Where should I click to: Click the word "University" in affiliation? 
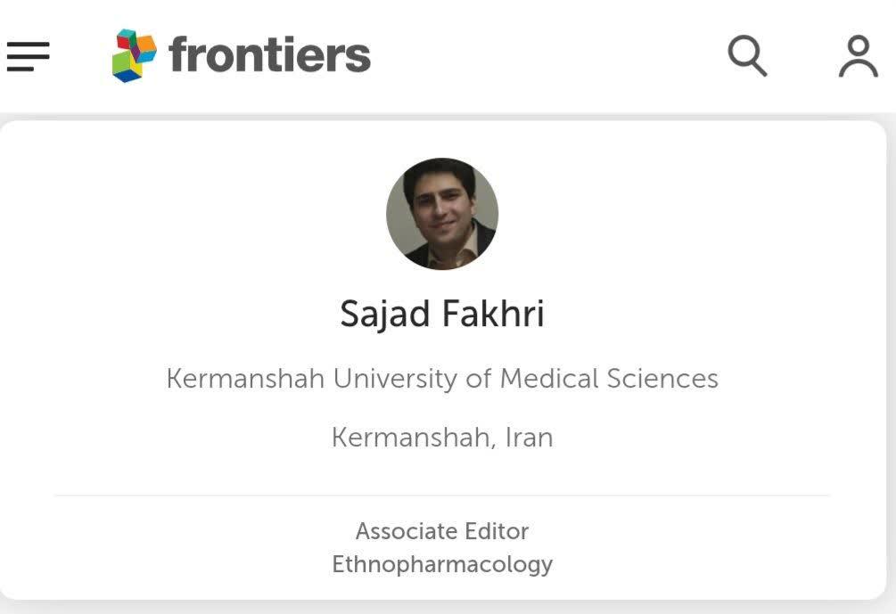pyautogui.click(x=395, y=379)
